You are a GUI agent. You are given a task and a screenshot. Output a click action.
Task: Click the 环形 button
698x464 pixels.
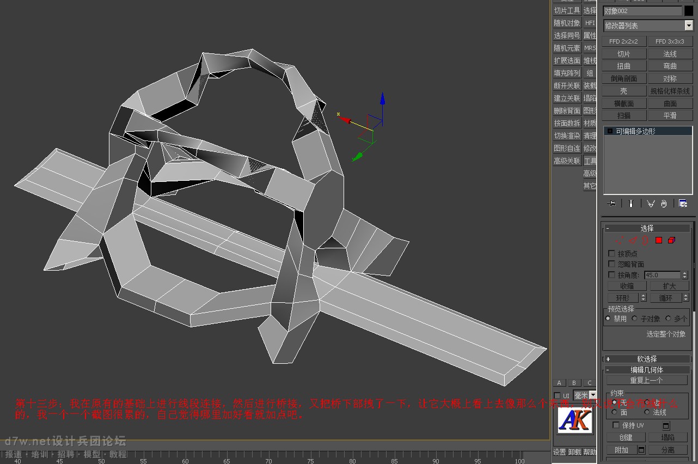coord(623,298)
